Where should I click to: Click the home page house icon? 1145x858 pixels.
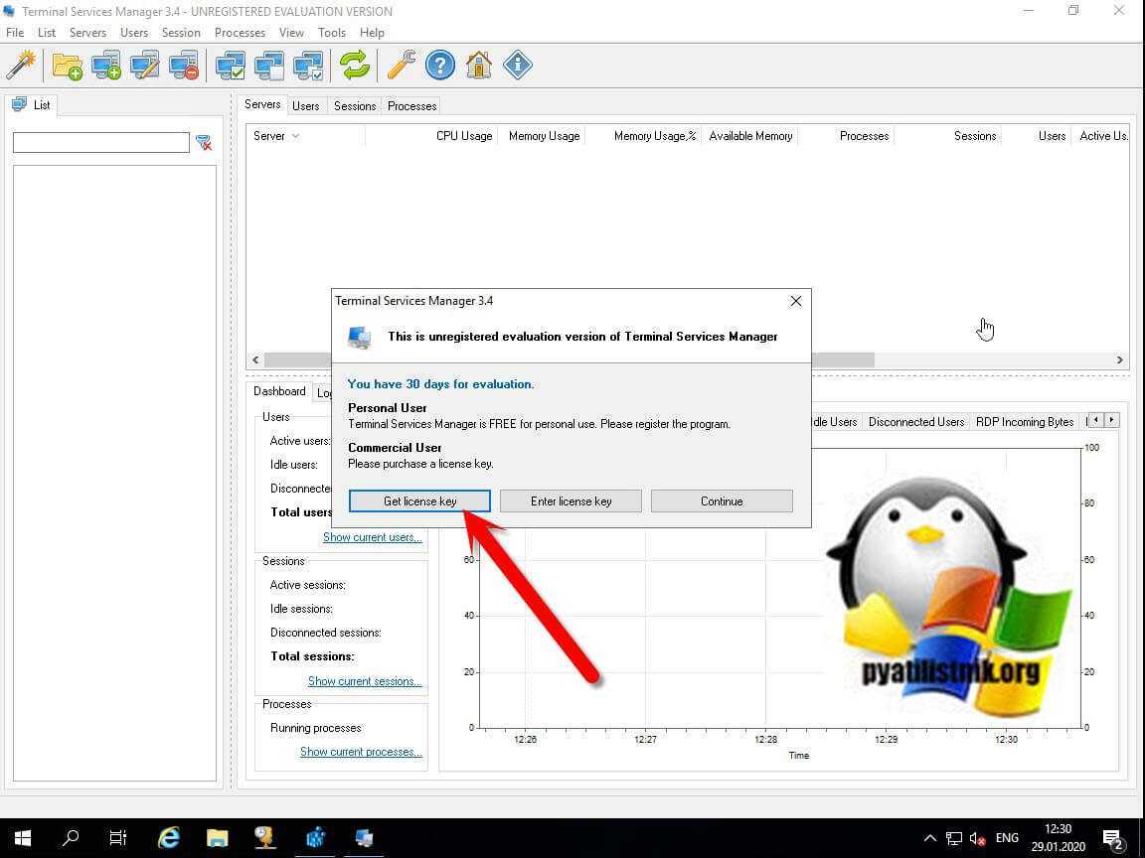point(479,66)
